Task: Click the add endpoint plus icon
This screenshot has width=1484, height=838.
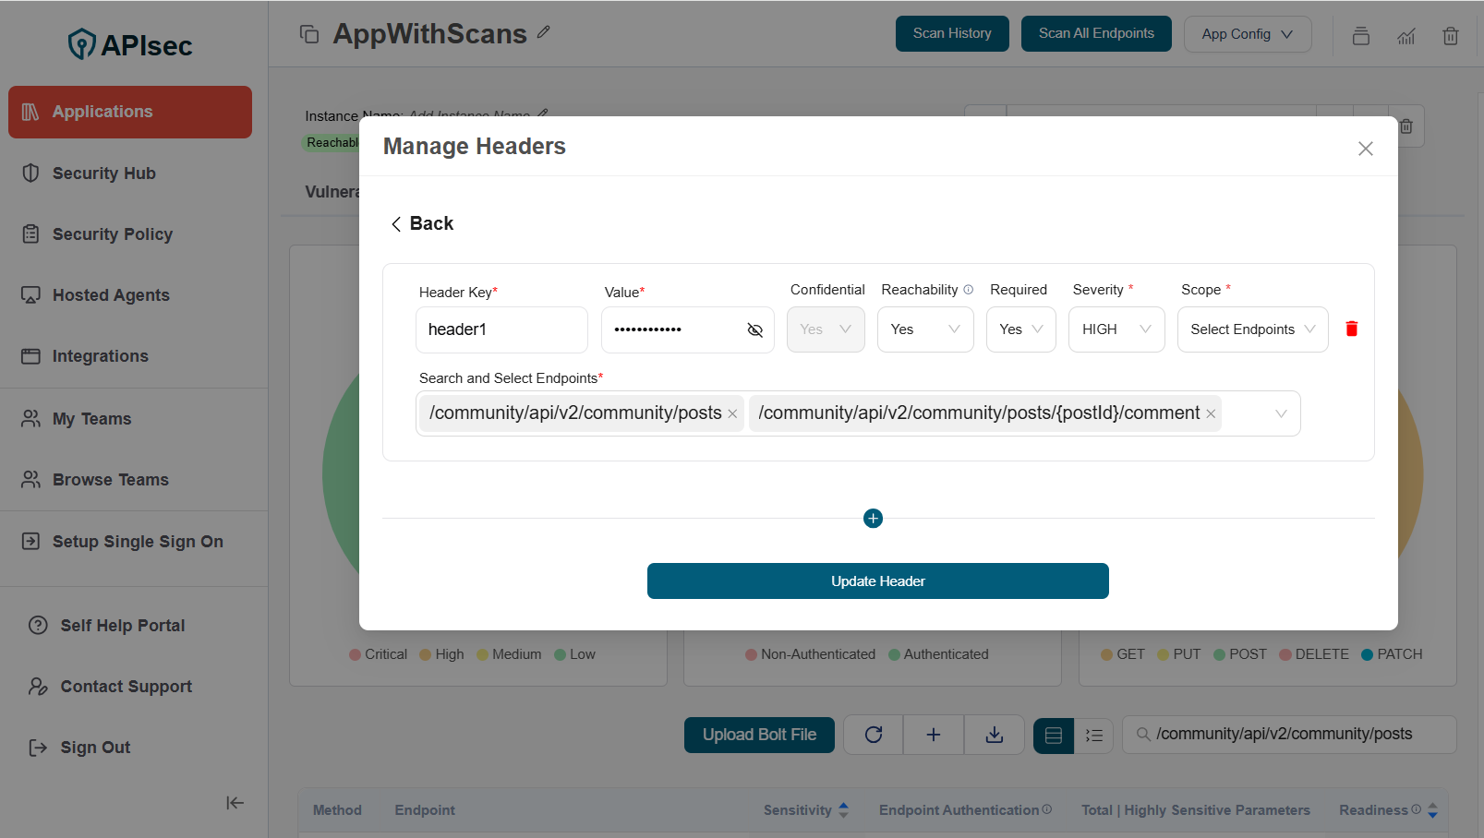Action: pos(933,735)
